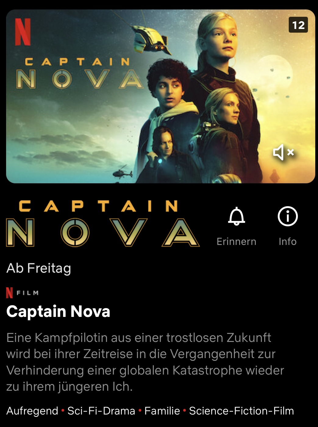This screenshot has height=427, width=318.
Task: Click the small Netflix N FILM badge
Action: [x=23, y=293]
